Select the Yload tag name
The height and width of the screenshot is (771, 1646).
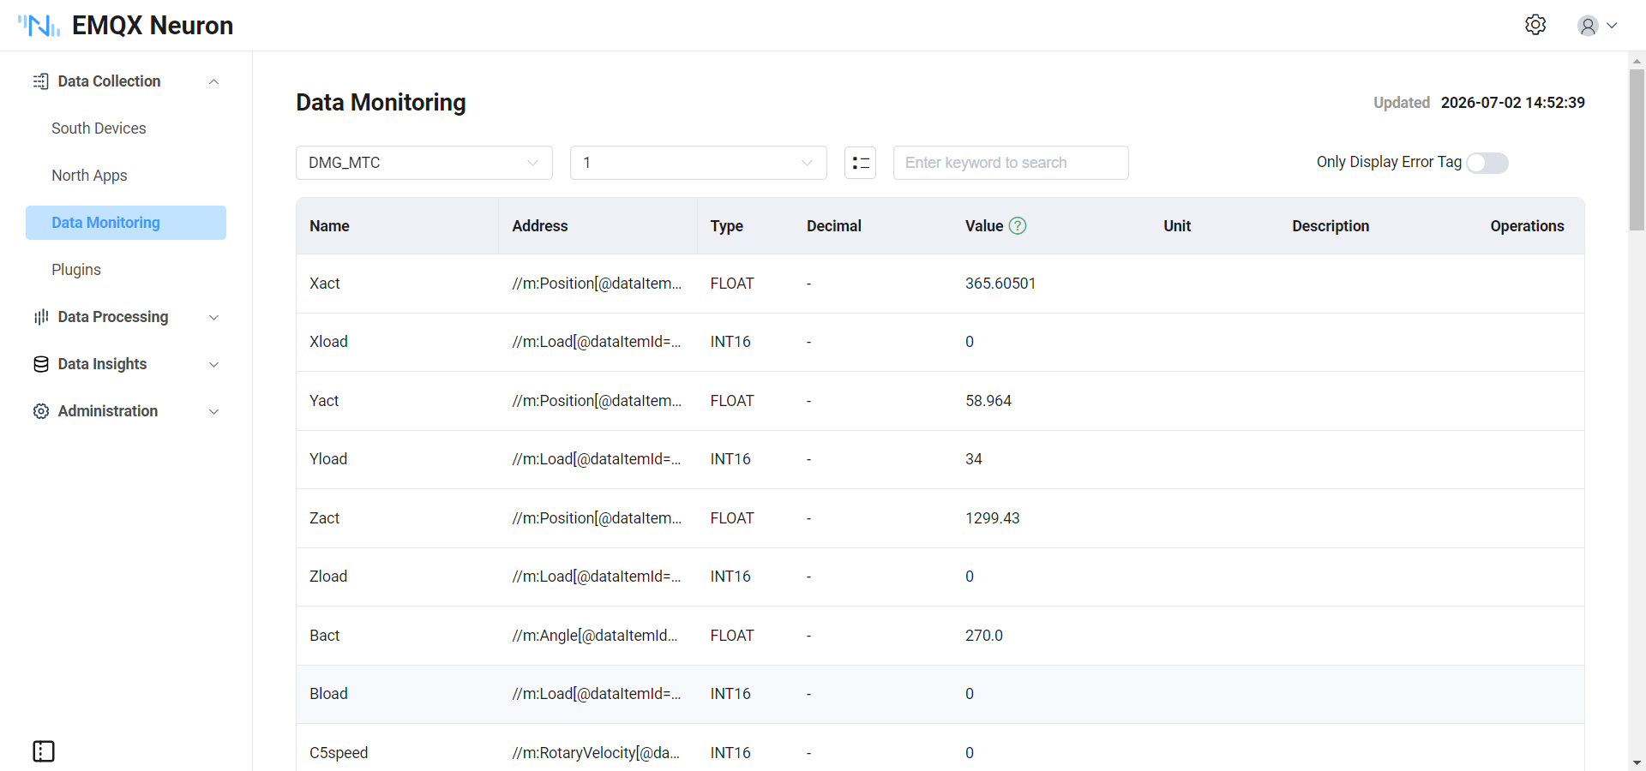click(328, 459)
